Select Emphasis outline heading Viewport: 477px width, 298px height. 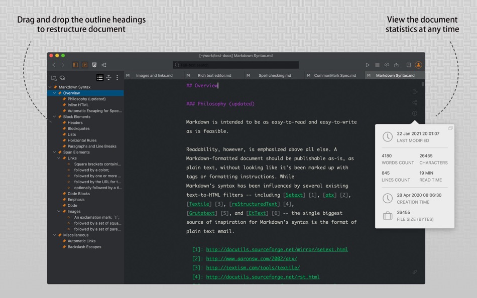tap(76, 200)
